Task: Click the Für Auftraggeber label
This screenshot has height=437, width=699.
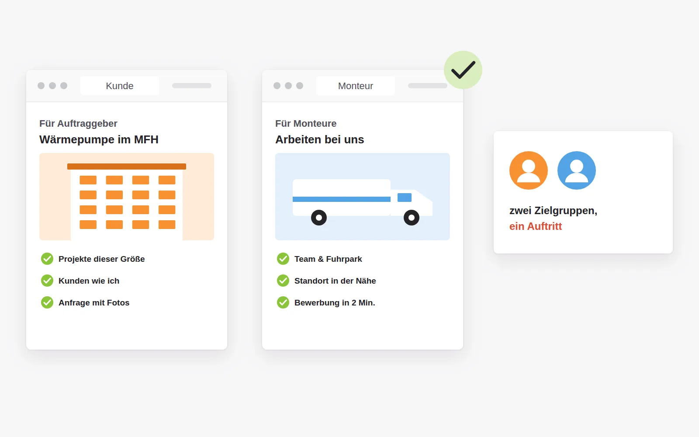Action: point(78,124)
